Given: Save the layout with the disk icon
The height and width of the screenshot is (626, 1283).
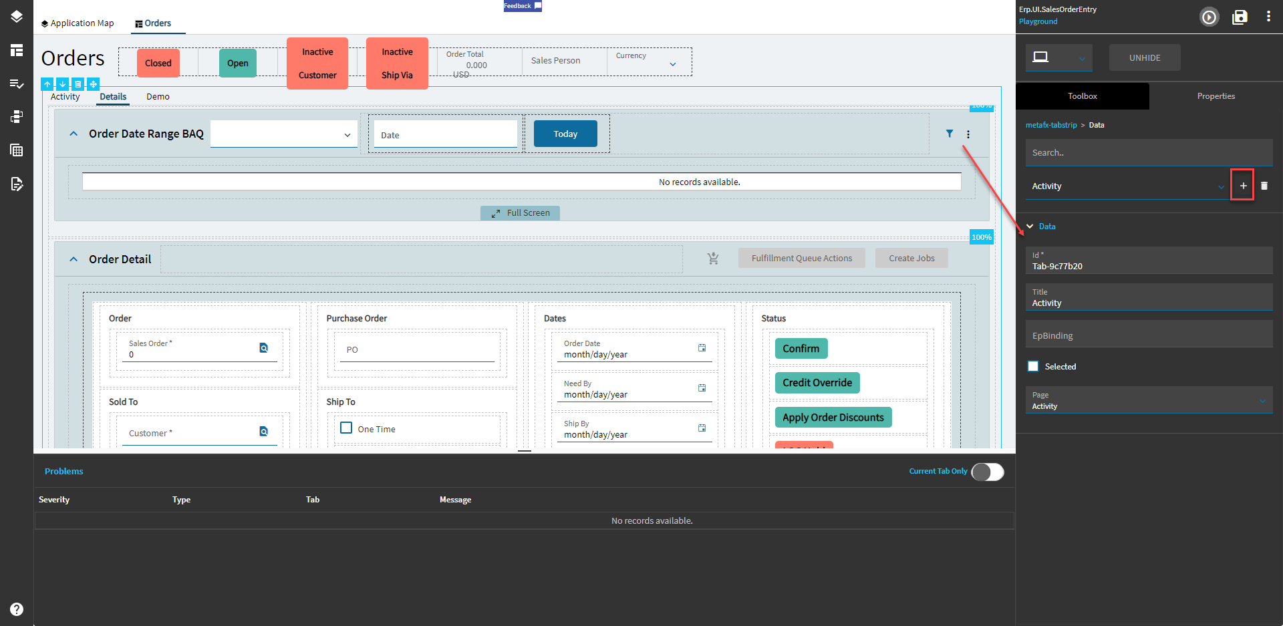Looking at the screenshot, I should [1240, 17].
